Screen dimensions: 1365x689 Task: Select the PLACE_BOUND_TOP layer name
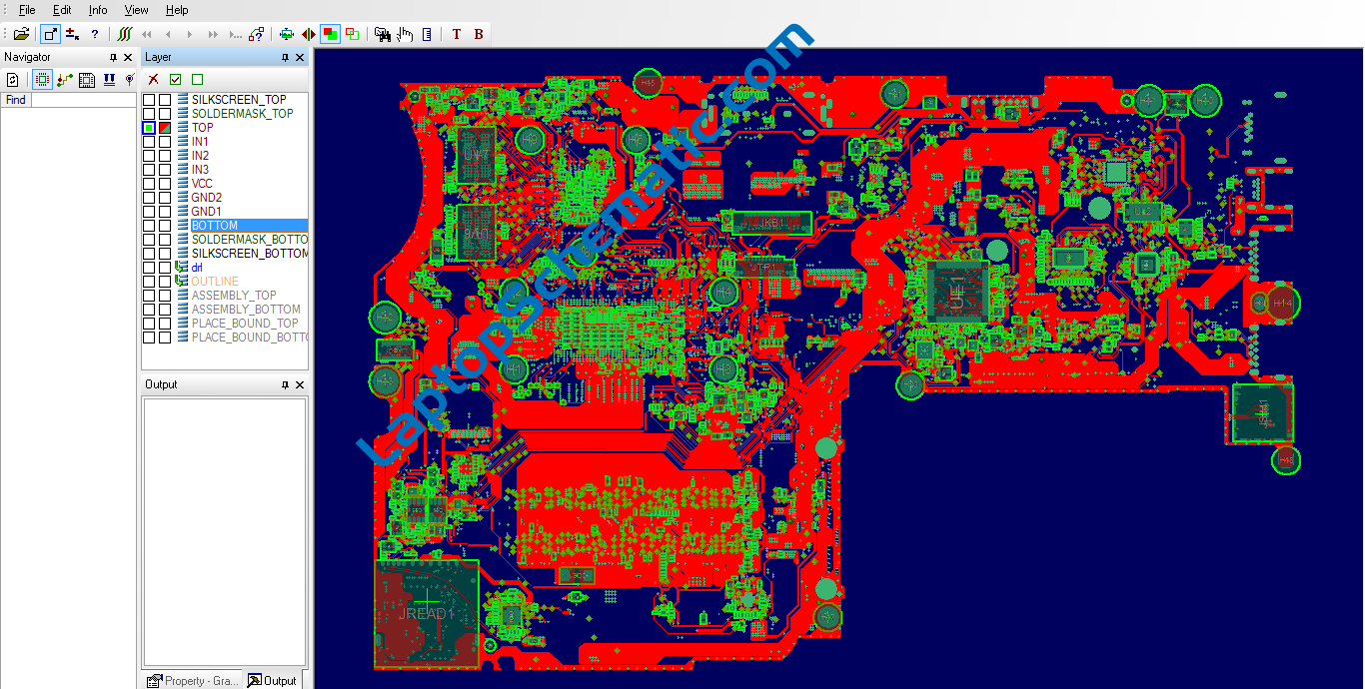pos(245,324)
